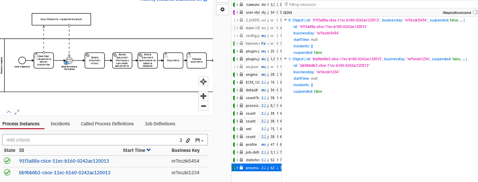Zoom out of the BPMN diagram
The width and height of the screenshot is (478, 182).
[203, 106]
